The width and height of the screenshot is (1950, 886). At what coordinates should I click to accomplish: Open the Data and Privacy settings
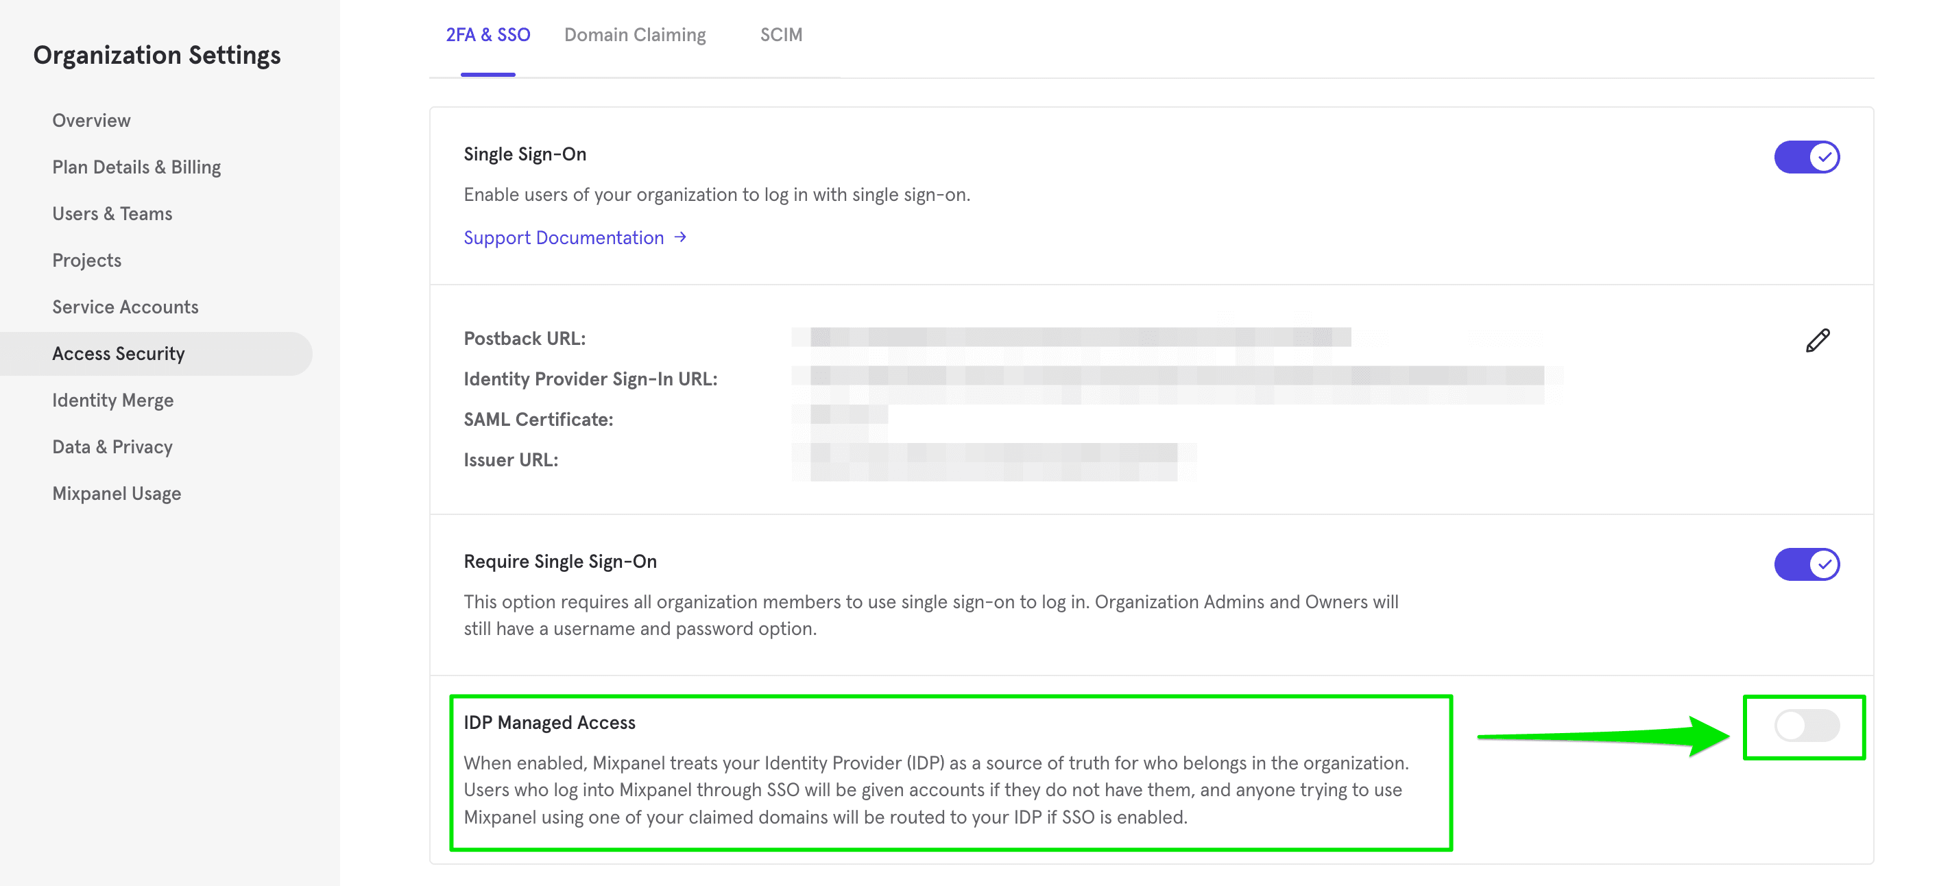tap(112, 446)
